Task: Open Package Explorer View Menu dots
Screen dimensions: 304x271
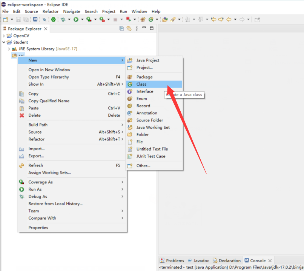Action: [137, 29]
